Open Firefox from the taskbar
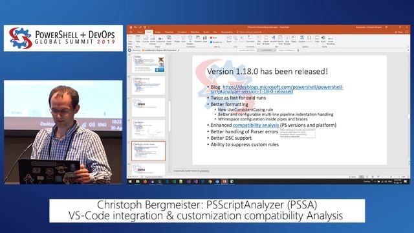The image size is (414, 233). (x=145, y=181)
